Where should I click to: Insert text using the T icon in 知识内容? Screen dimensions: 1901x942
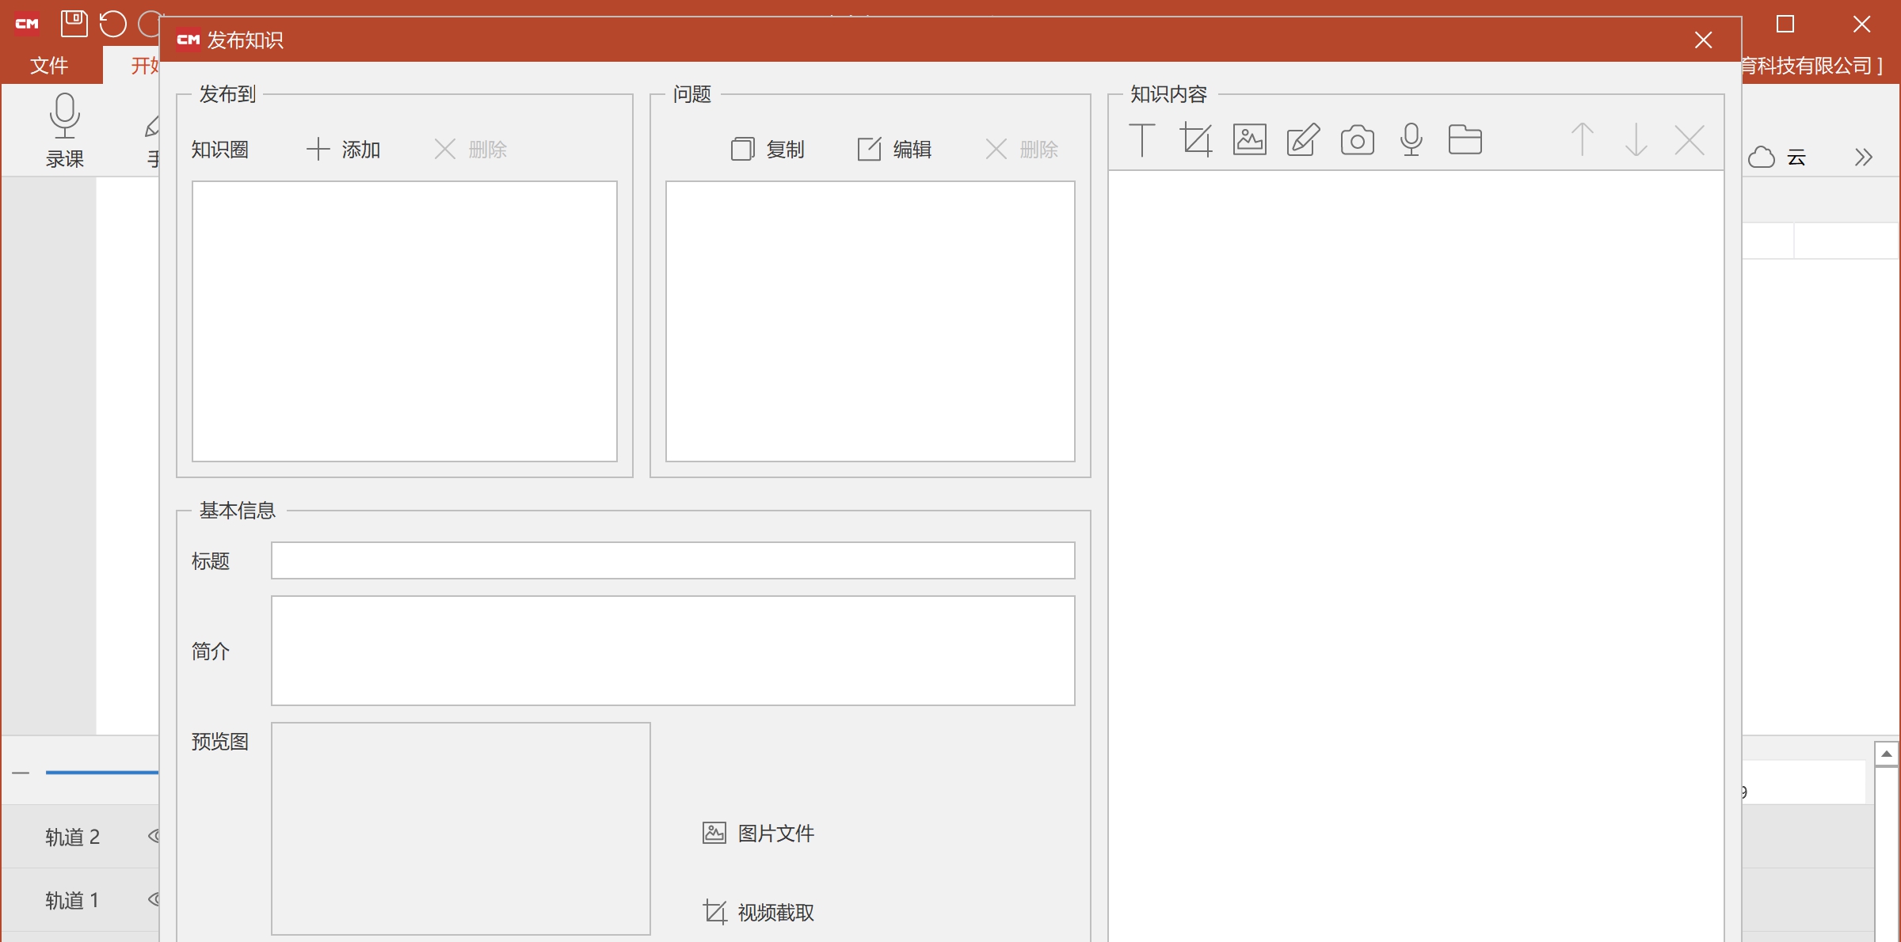point(1142,139)
